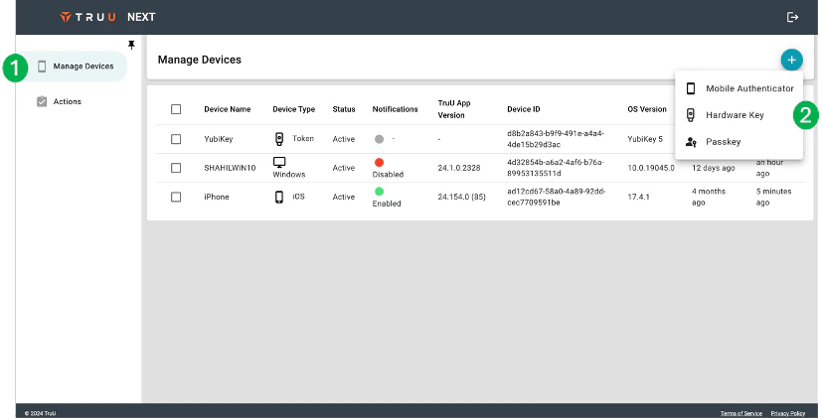Screen dimensions: 823x419
Task: Click OS version 17.4.1
Action: [x=639, y=197]
